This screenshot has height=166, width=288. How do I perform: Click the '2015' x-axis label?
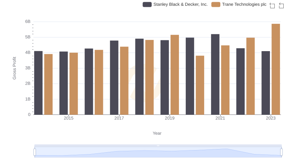(x=69, y=118)
